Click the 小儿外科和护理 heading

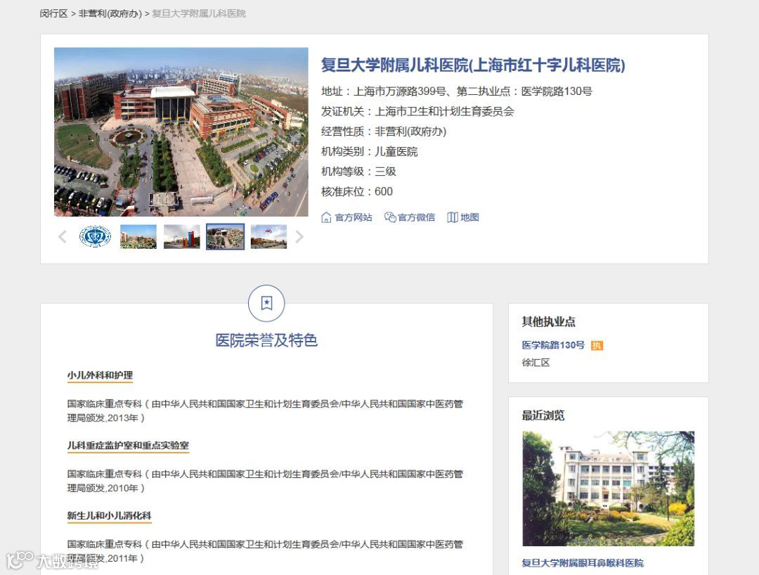[100, 375]
